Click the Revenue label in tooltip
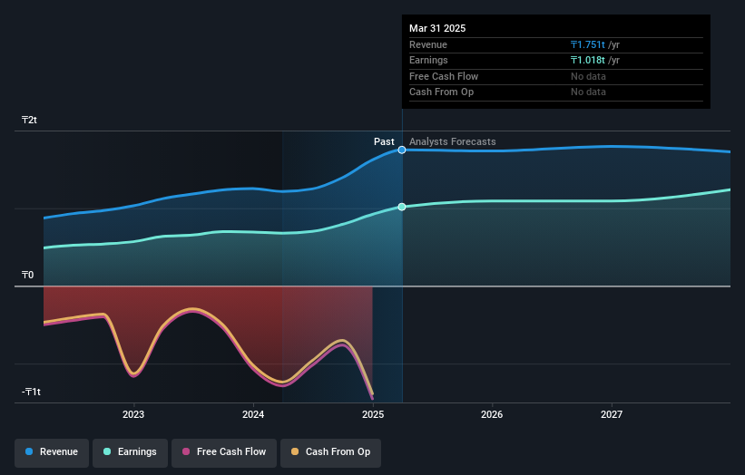 click(x=428, y=44)
